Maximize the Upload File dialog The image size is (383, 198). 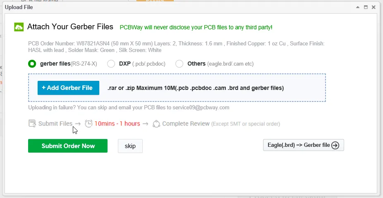pos(366,7)
